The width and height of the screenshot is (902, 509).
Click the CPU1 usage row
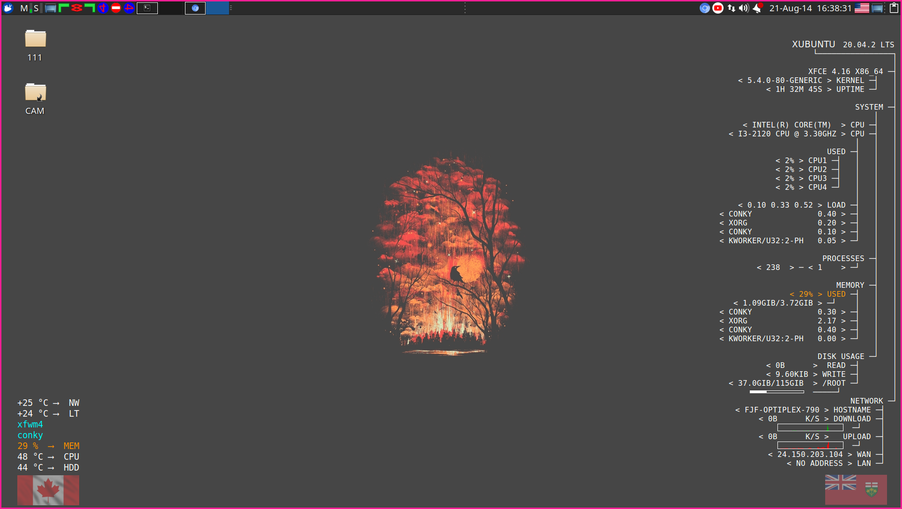click(801, 160)
